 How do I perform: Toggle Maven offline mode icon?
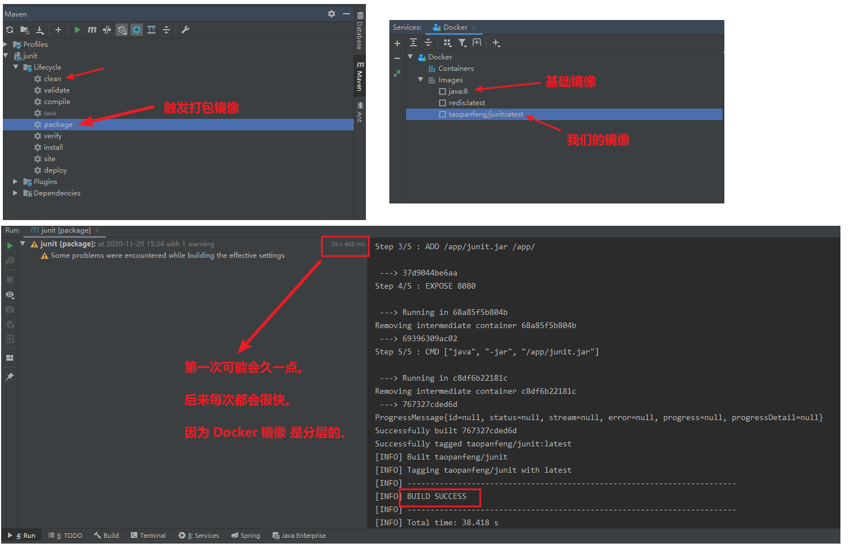click(107, 30)
